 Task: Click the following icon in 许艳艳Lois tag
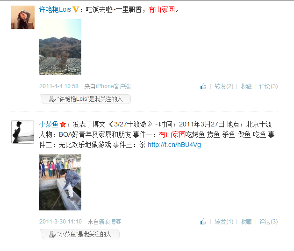[x=52, y=99]
